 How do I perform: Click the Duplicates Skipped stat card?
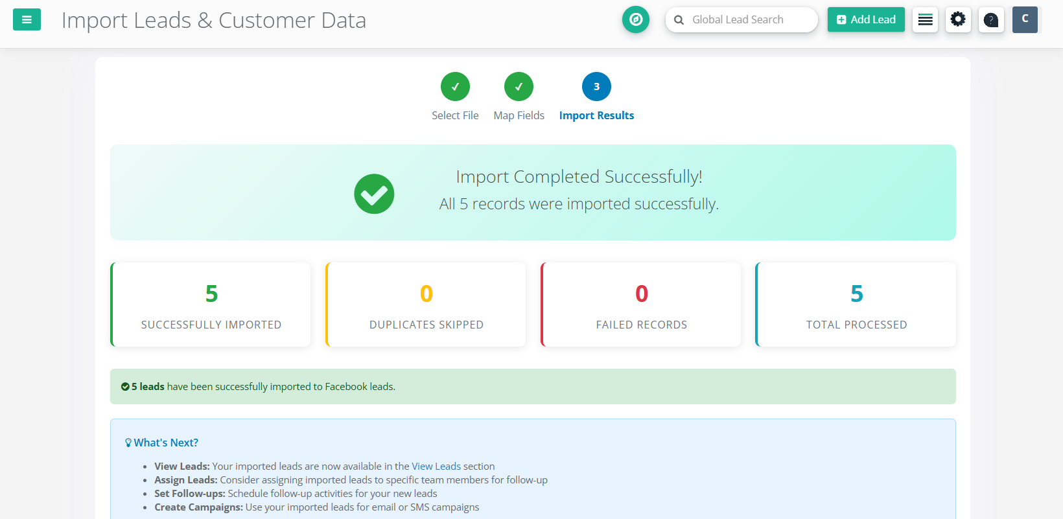pos(426,305)
